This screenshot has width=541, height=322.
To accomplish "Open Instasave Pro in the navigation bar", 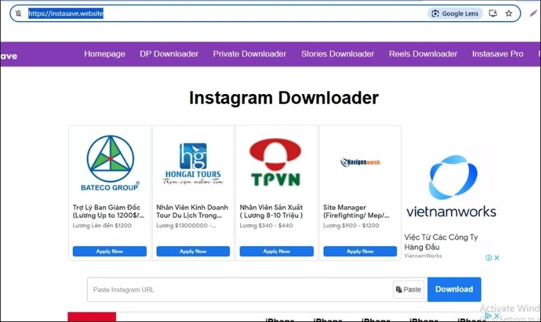I will click(x=497, y=54).
